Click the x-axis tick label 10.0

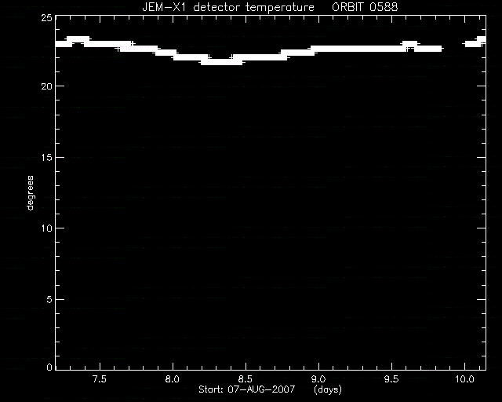464,379
